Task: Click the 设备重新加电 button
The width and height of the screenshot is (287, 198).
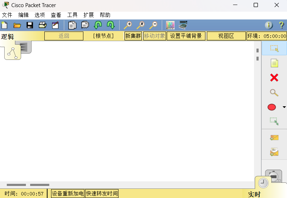Action: point(68,193)
